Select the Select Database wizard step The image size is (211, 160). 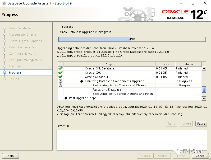(x=20, y=28)
